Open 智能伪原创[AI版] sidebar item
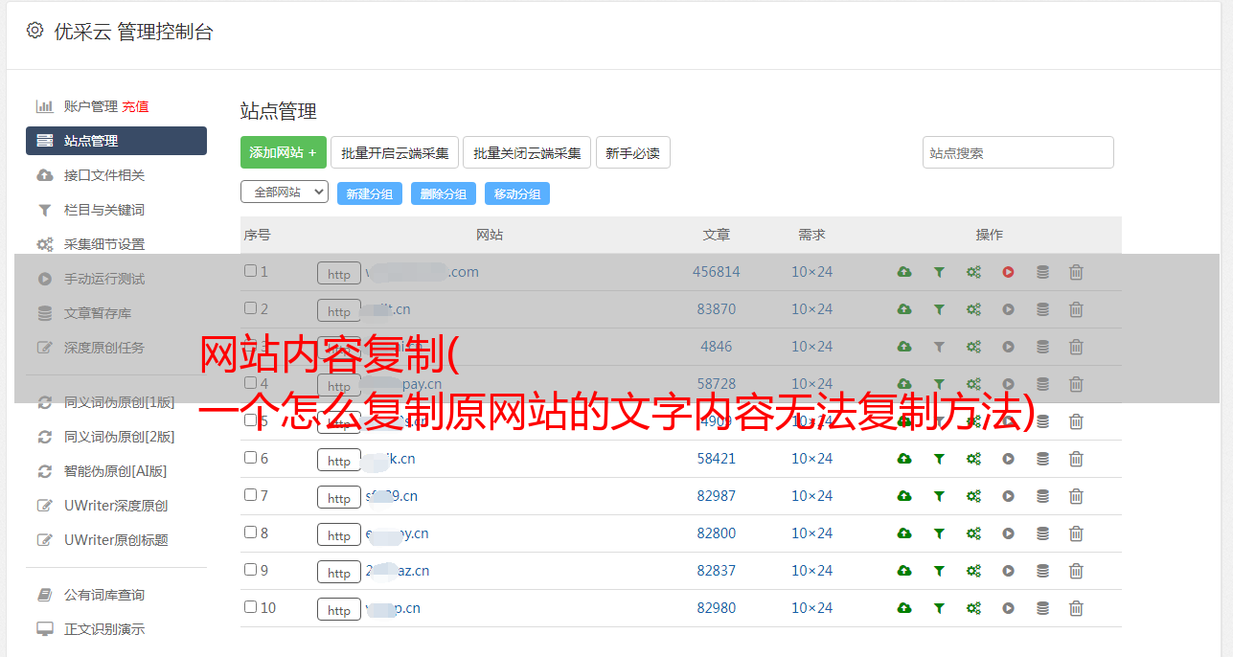Image resolution: width=1233 pixels, height=657 pixels. pyautogui.click(x=115, y=471)
